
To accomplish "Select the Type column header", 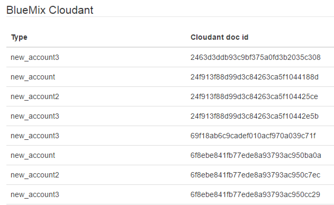I will click(19, 37).
